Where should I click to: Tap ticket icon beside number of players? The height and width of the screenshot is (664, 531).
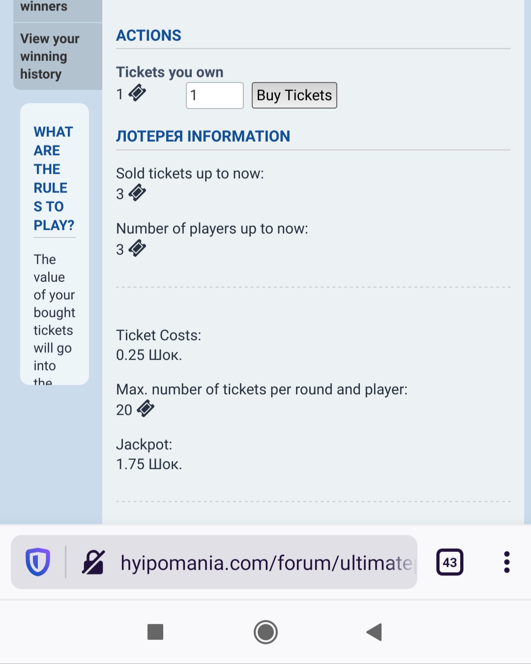(x=137, y=248)
